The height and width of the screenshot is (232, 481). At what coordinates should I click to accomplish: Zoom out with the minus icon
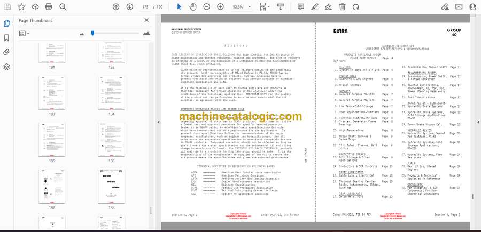[207, 7]
